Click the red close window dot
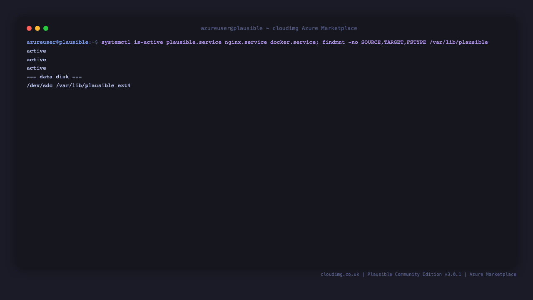Image resolution: width=533 pixels, height=300 pixels. [29, 28]
